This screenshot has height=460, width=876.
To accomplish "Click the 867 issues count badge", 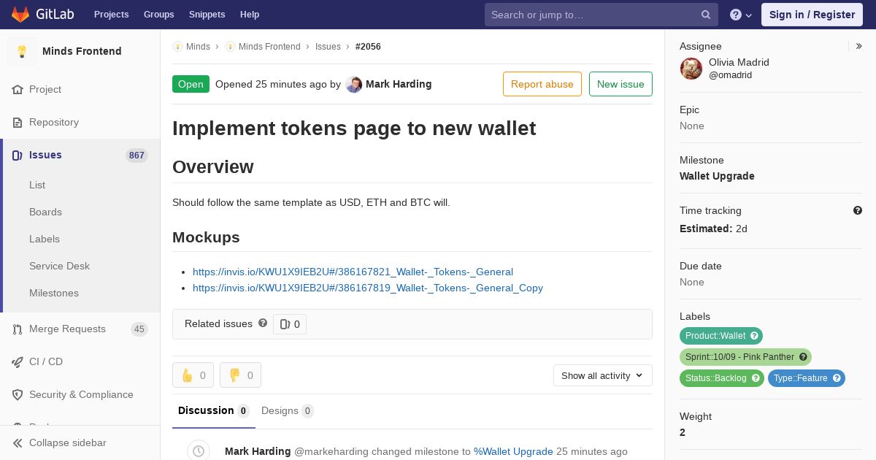I will point(137,156).
